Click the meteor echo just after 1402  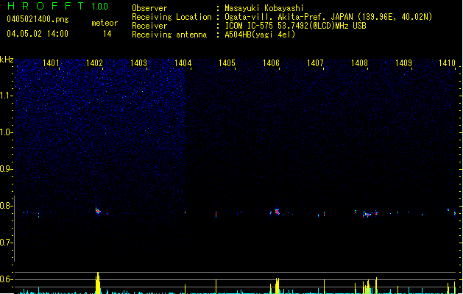coord(98,210)
